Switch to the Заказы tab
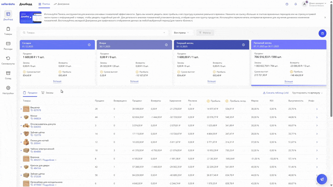 point(47,93)
